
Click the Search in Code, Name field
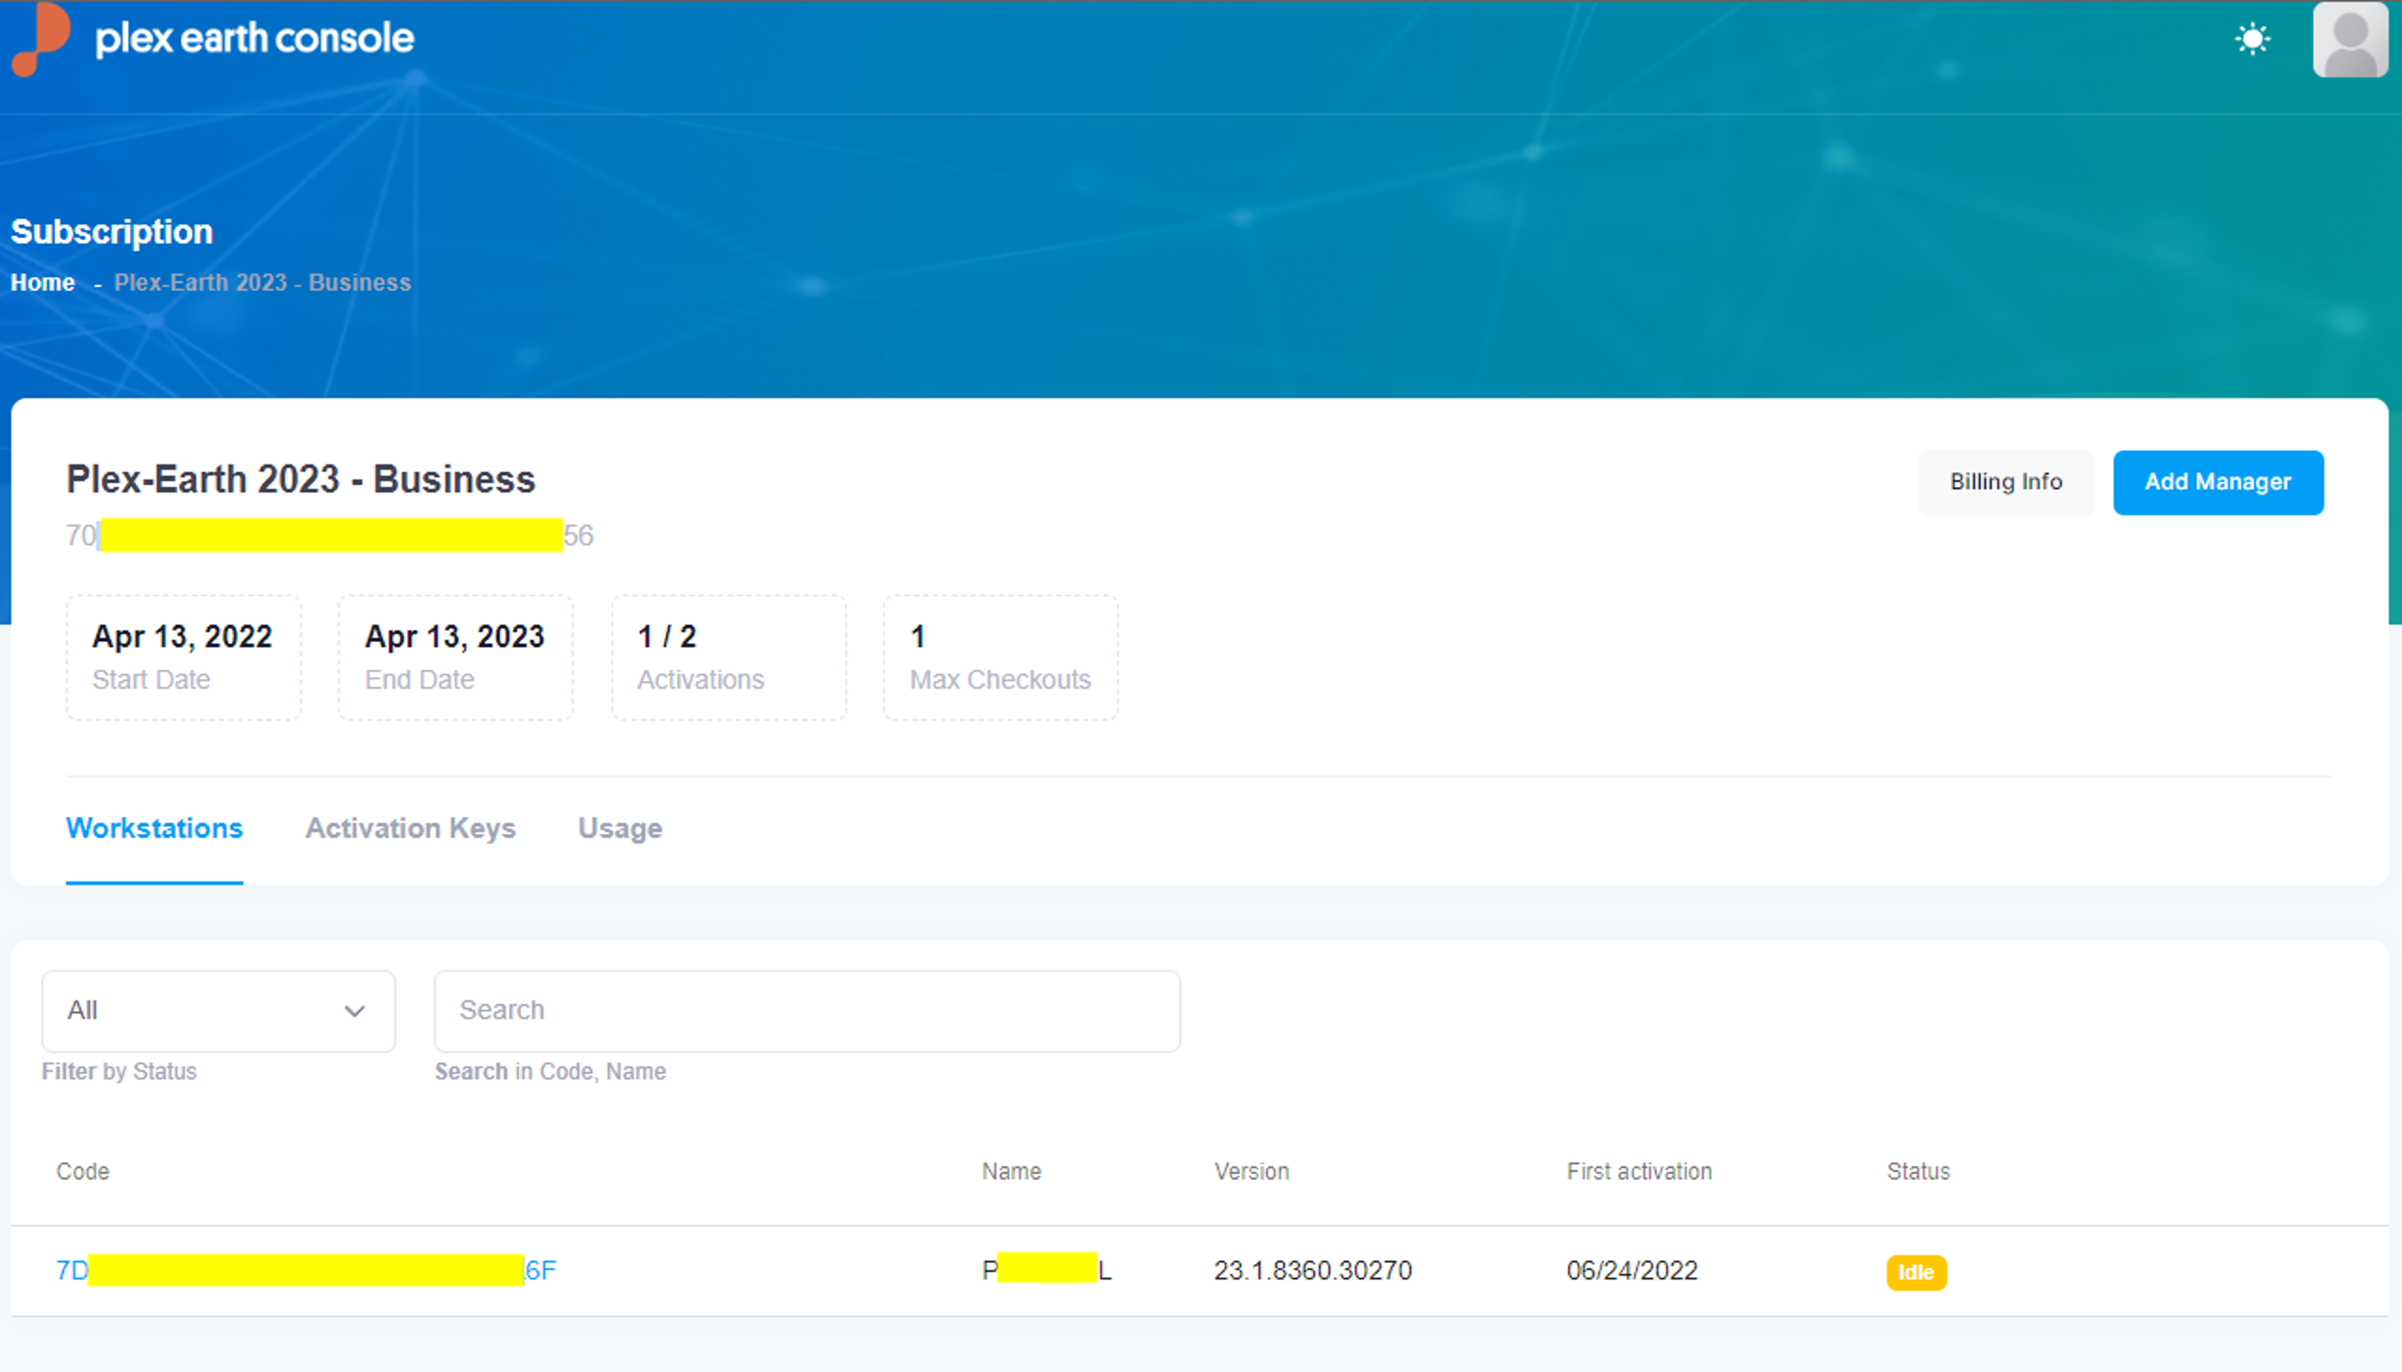[x=808, y=1011]
